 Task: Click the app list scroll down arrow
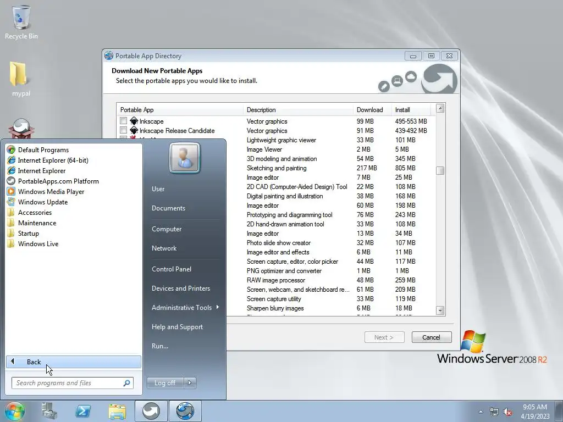click(440, 310)
